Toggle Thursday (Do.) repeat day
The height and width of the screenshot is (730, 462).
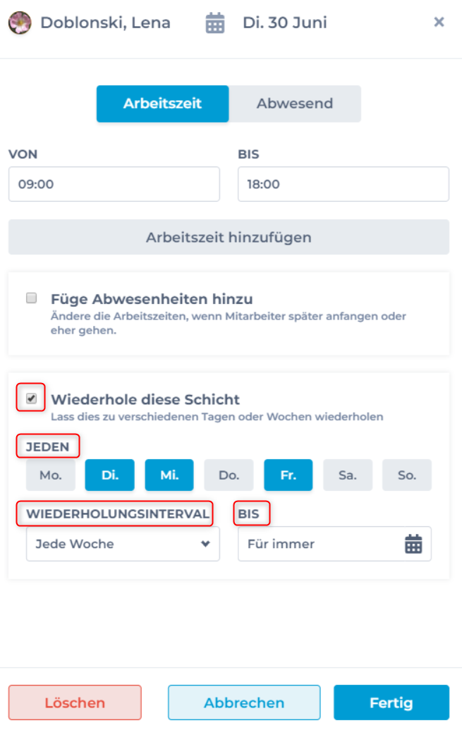(229, 475)
